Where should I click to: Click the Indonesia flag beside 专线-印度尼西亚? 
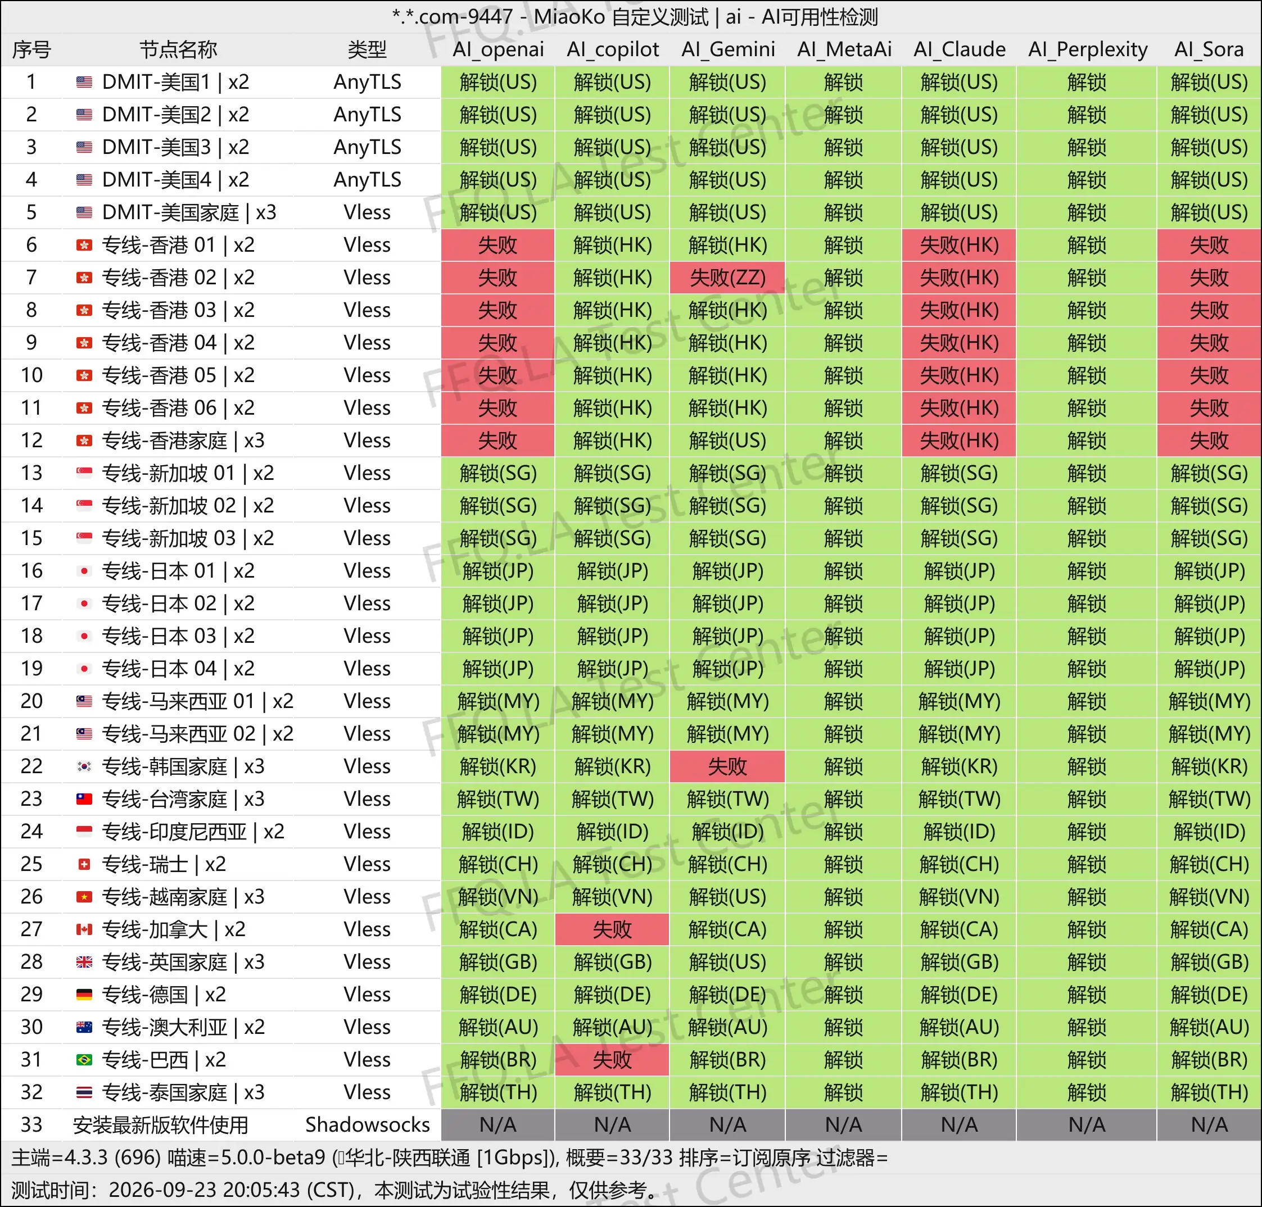84,831
